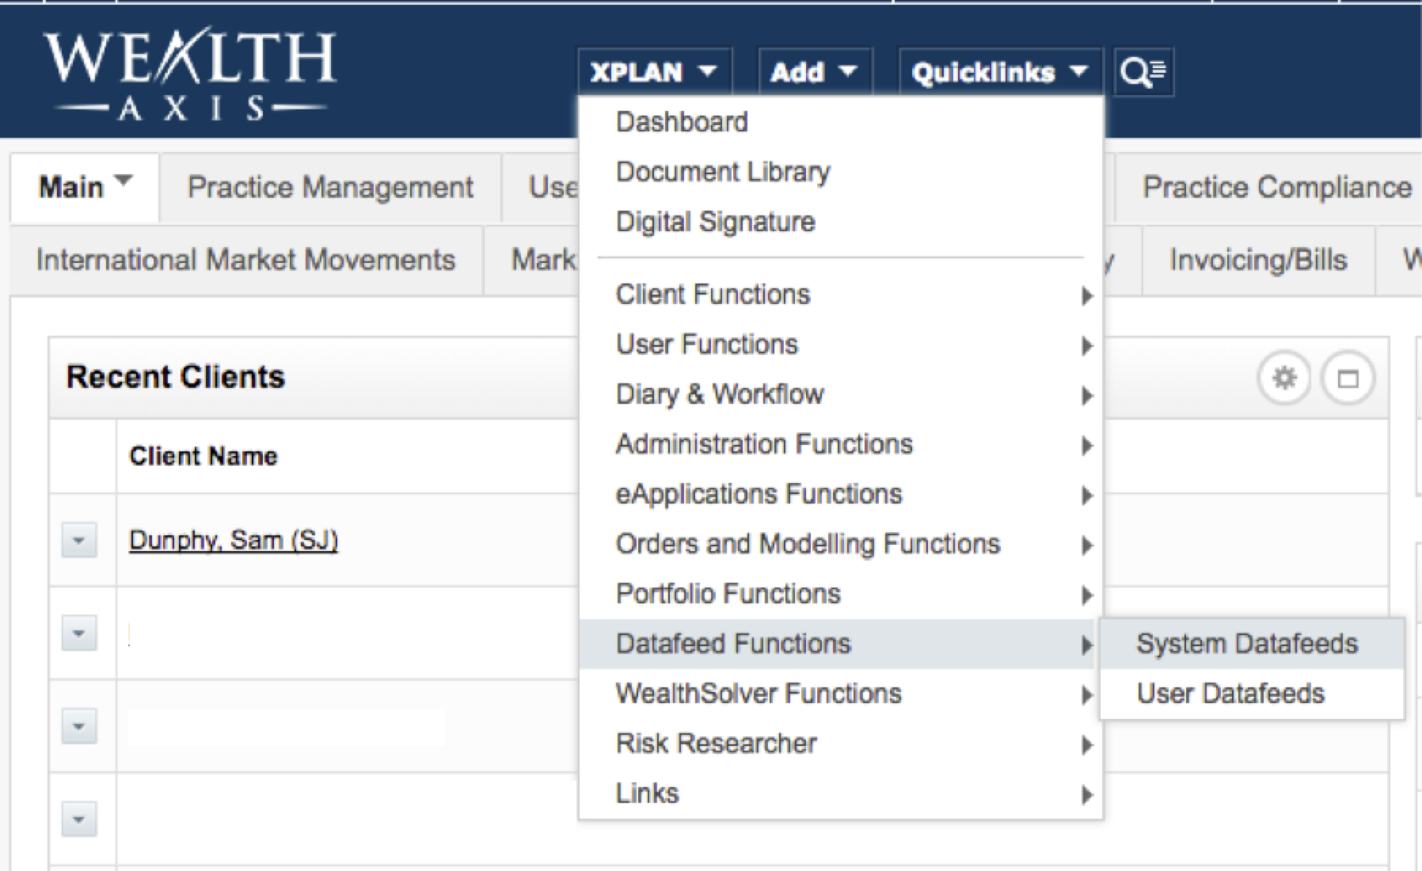Choose Digital Signature menu item
Screen dimensions: 1422x871
[x=841, y=222]
